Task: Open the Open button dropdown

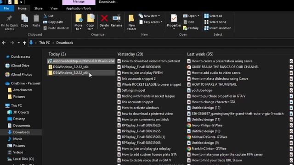Action: [x=198, y=16]
